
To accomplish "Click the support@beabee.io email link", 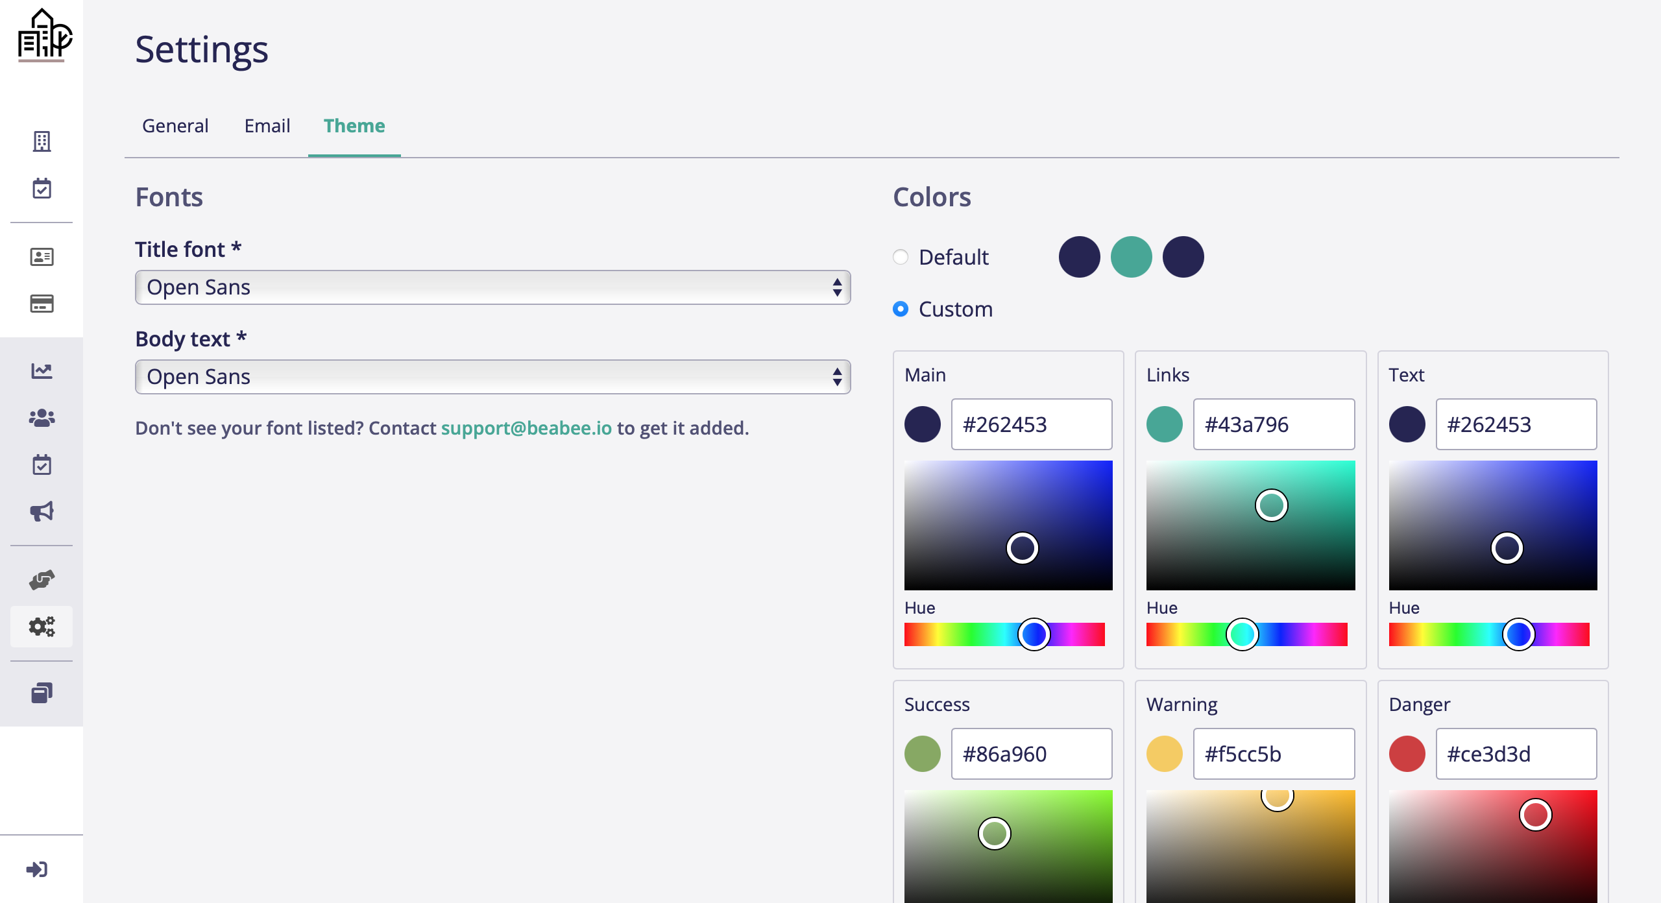I will [526, 428].
